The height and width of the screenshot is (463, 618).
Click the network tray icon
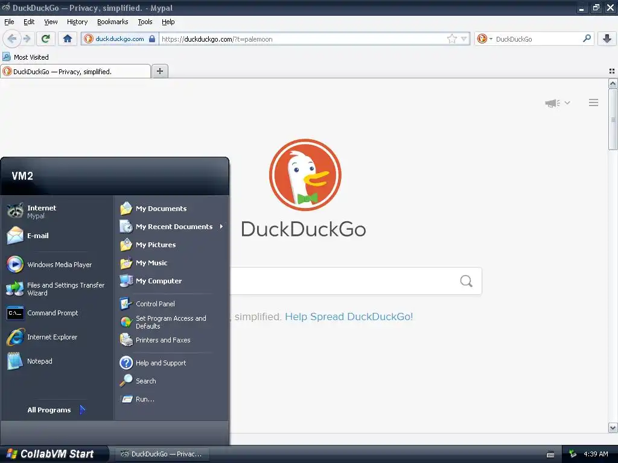[573, 455]
